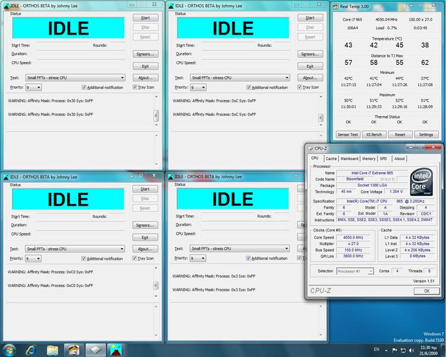Click the EN language indicator in the tray
The height and width of the screenshot is (357, 446).
[377, 349]
